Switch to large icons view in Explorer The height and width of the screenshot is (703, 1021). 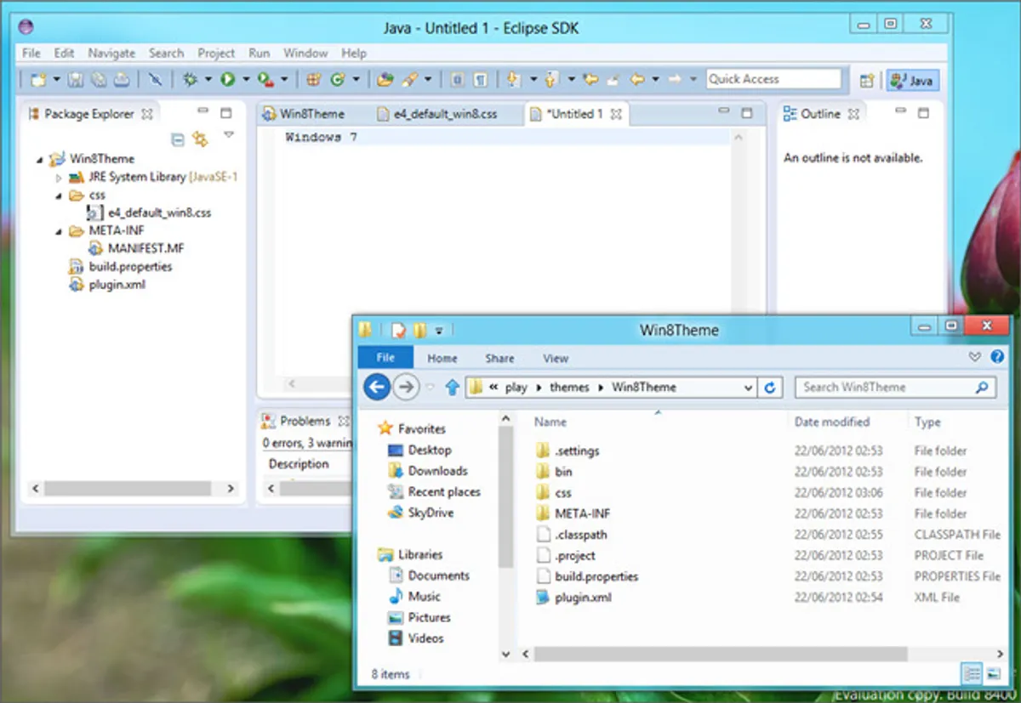point(994,674)
